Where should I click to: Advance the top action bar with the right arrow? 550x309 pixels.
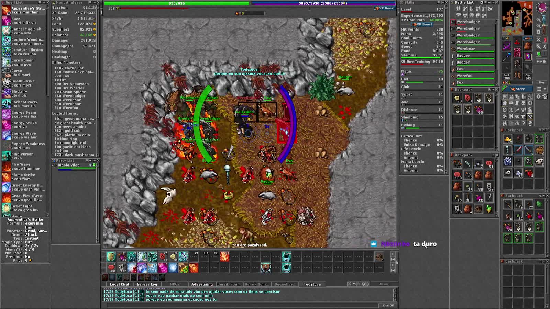(393, 254)
